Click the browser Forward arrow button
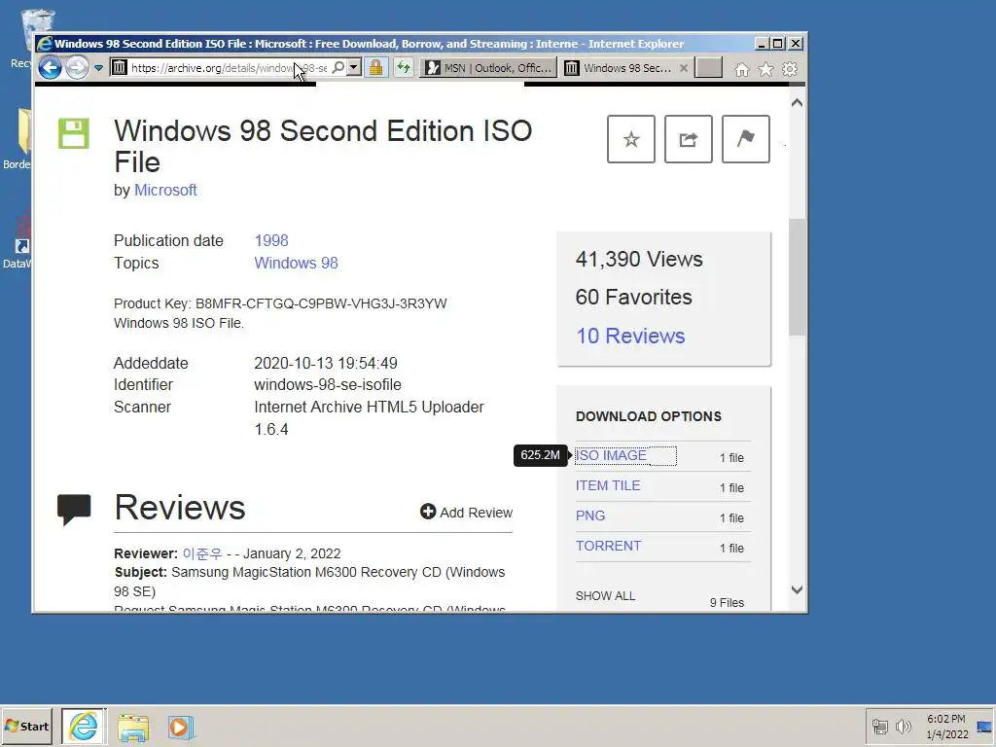This screenshot has height=747, width=996. point(77,67)
